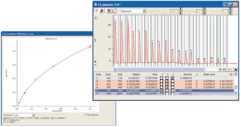
Task: Select peak 13 row number
Action: click(x=97, y=78)
